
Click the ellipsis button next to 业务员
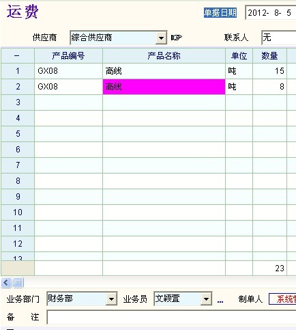[x=220, y=301]
